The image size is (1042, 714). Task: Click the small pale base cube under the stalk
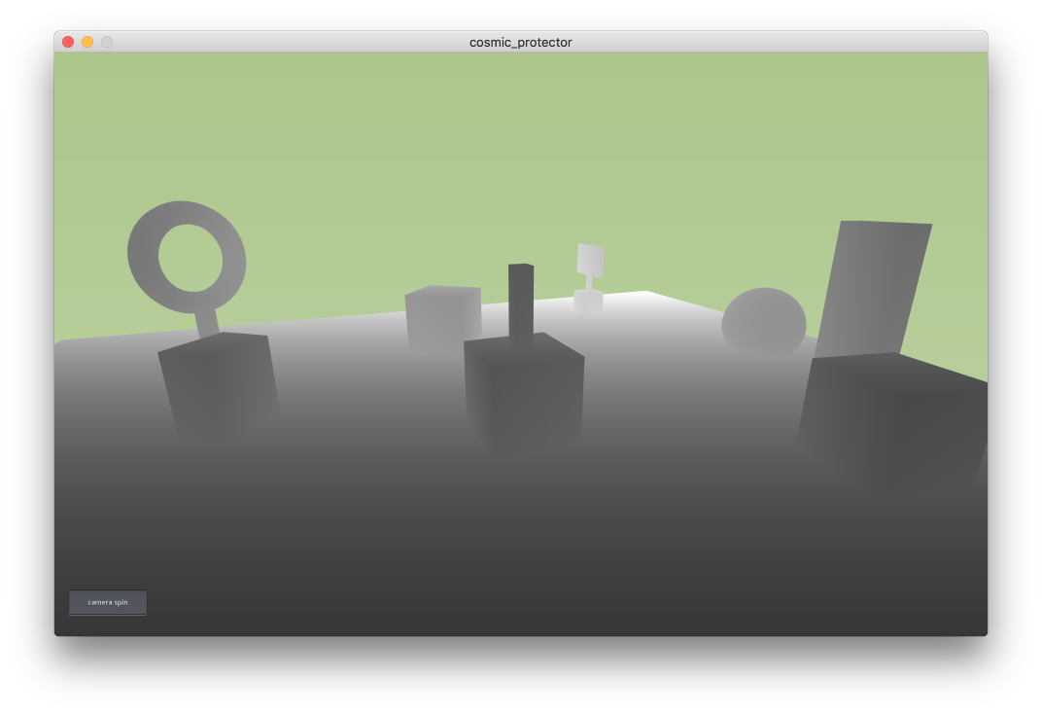[588, 301]
